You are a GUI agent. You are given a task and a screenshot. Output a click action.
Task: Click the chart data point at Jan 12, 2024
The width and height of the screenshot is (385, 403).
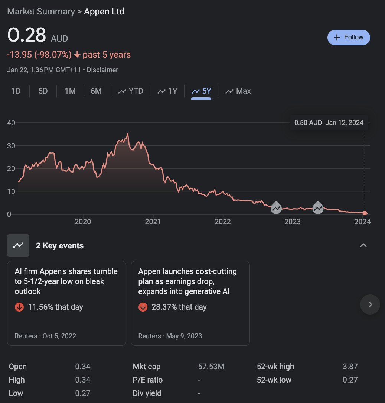click(x=365, y=213)
